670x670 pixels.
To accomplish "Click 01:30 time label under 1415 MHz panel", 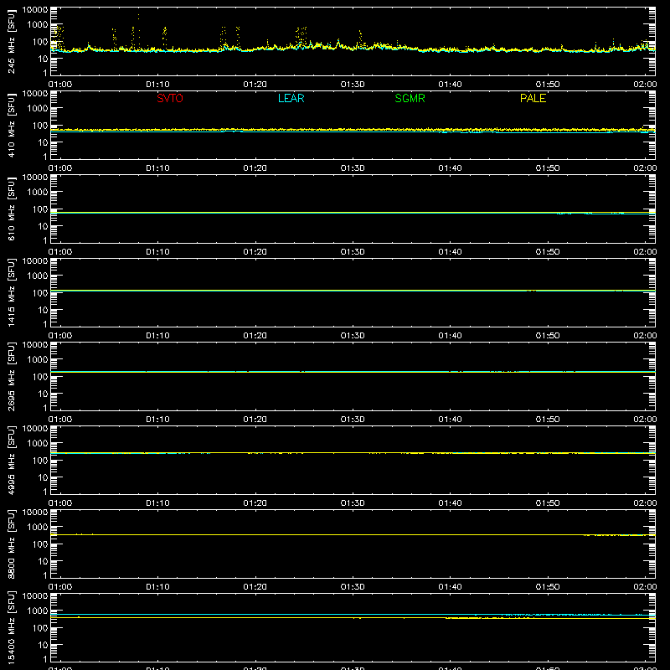I will pyautogui.click(x=353, y=336).
